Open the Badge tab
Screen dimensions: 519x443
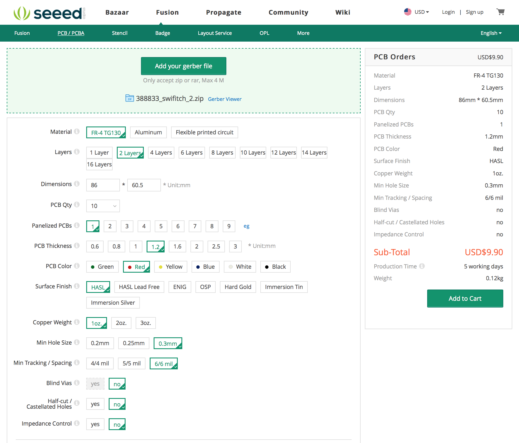click(x=163, y=33)
